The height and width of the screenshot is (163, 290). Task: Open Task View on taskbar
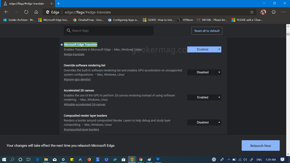pyautogui.click(x=28, y=160)
